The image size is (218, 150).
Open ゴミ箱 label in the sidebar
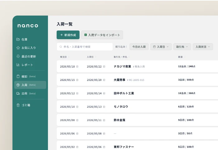pyautogui.click(x=26, y=105)
